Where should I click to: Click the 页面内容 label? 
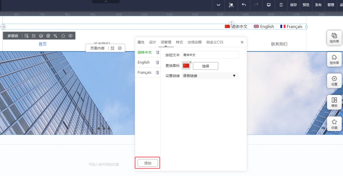click(97, 48)
